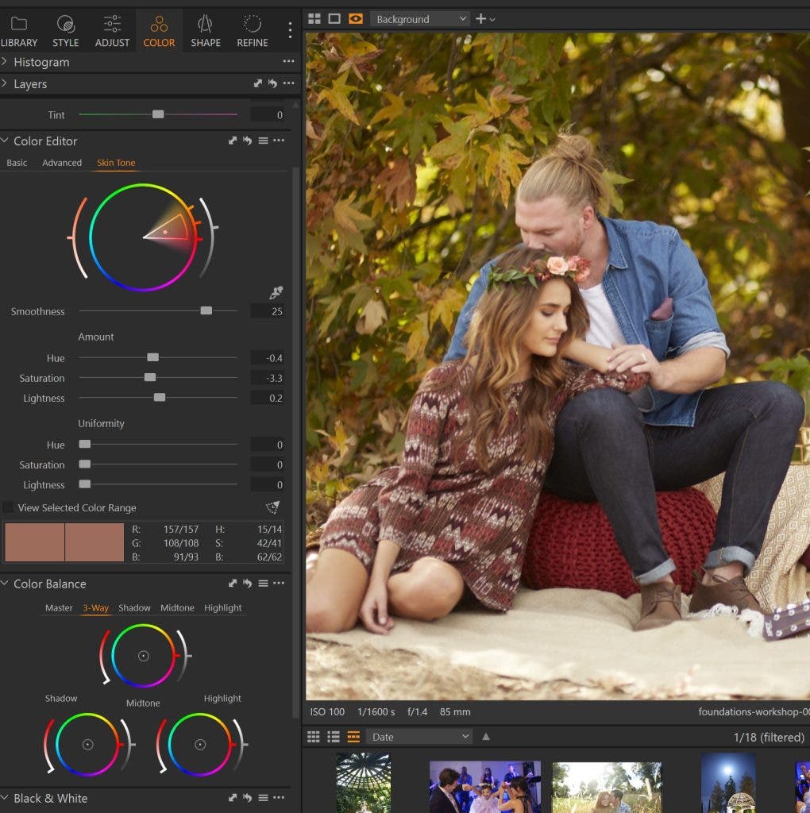Open the Background layer dropdown
Screen dimensions: 810x813
[420, 19]
